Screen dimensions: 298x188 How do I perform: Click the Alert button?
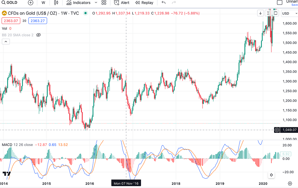122,2
